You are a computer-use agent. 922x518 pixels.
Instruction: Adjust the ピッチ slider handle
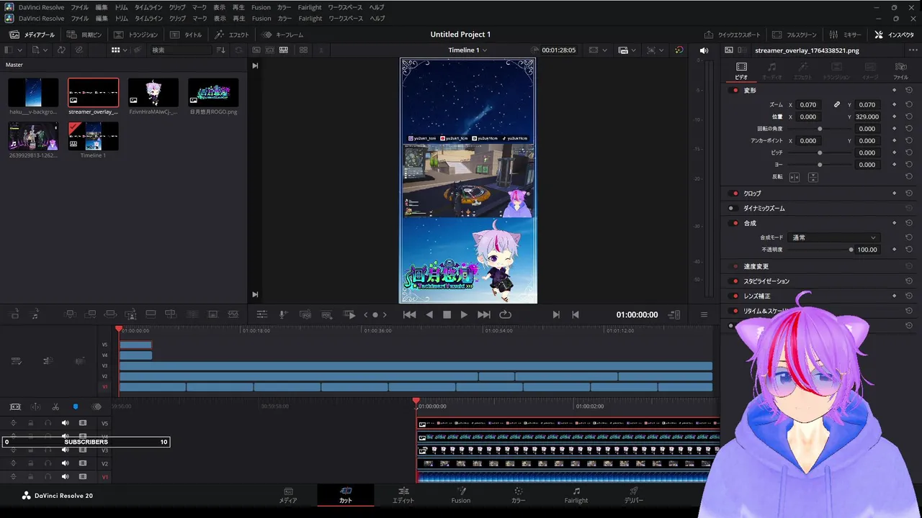click(820, 153)
